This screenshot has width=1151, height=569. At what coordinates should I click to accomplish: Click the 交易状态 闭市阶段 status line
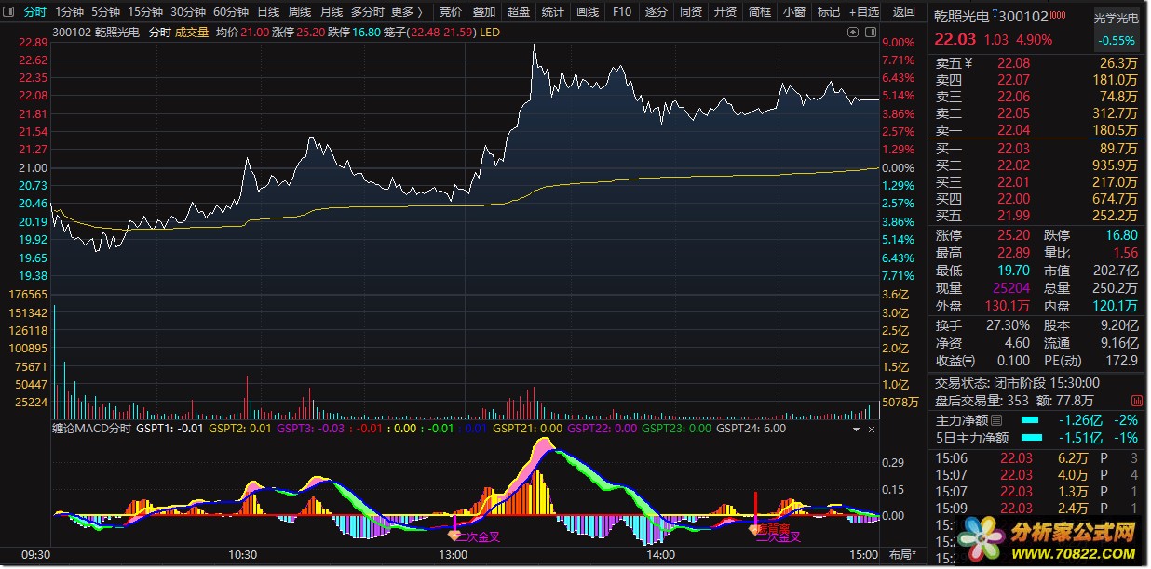1018,383
